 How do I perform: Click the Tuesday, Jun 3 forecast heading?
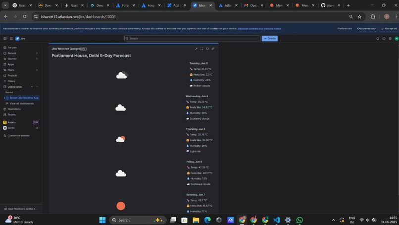tap(199, 63)
